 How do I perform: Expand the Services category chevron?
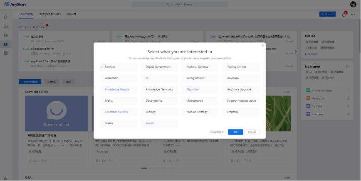(102, 67)
